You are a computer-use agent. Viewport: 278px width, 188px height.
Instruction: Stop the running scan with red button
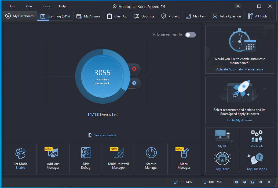pyautogui.click(x=134, y=69)
